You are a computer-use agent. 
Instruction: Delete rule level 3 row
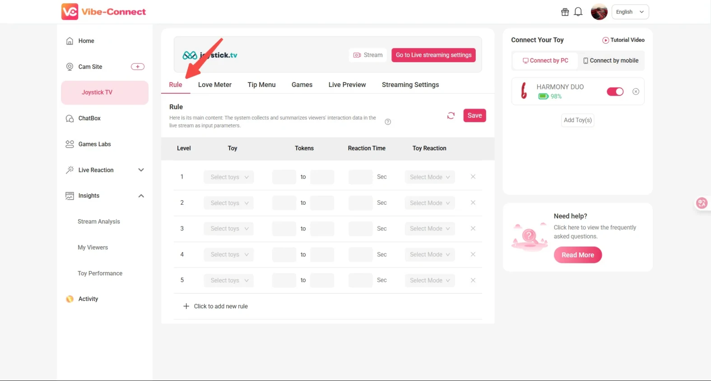(x=473, y=229)
